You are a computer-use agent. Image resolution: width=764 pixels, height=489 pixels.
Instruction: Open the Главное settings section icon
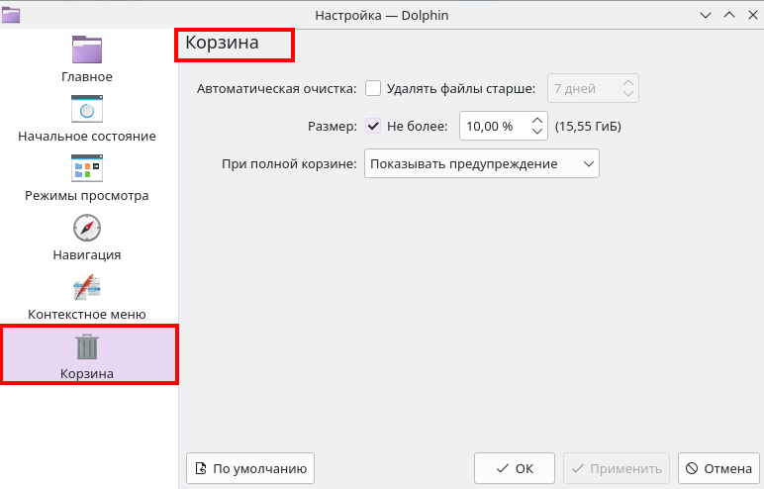point(87,49)
